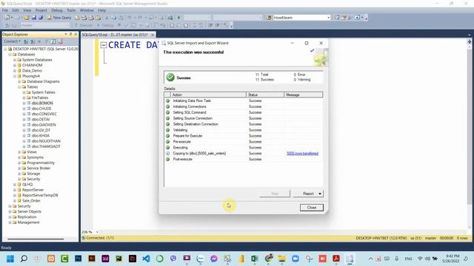
Task: Click the Open File folder icon in toolbar
Action: (x=27, y=18)
